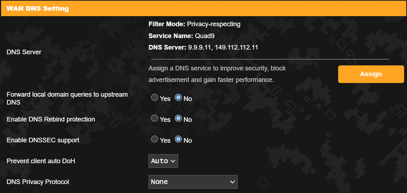Enable DNSSEC support by selecting Yes

[x=154, y=139]
